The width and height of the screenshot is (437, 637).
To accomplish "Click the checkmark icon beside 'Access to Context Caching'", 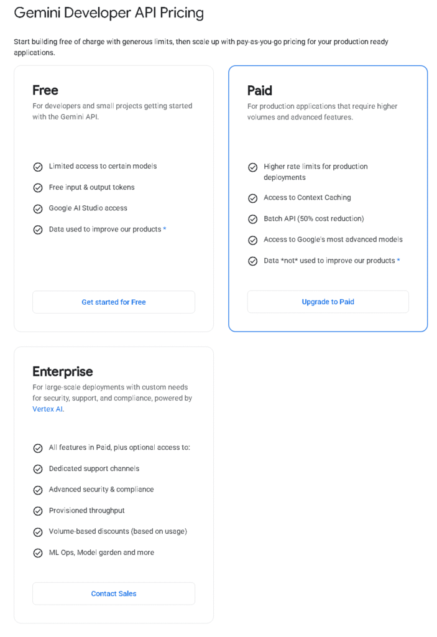I will click(253, 197).
